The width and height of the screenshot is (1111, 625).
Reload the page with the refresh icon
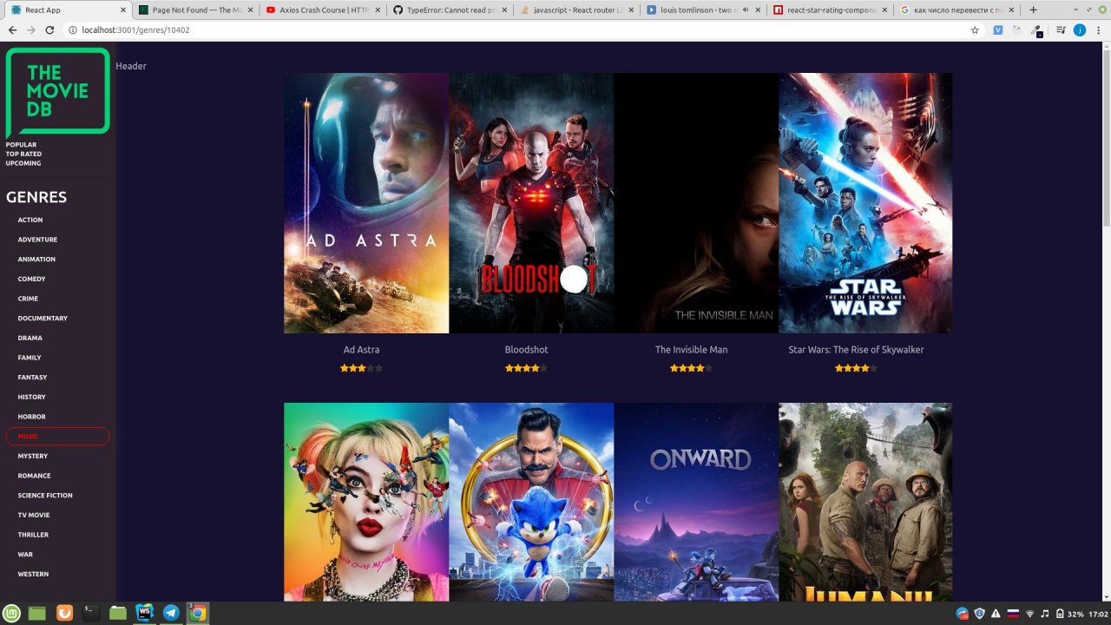[x=49, y=30]
